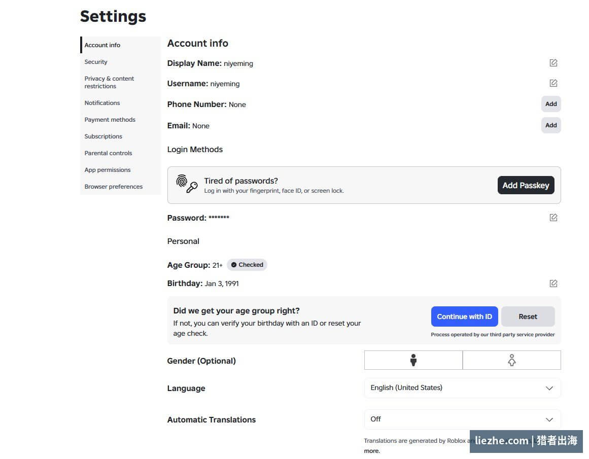Open Browser preferences tab

[x=120, y=187]
